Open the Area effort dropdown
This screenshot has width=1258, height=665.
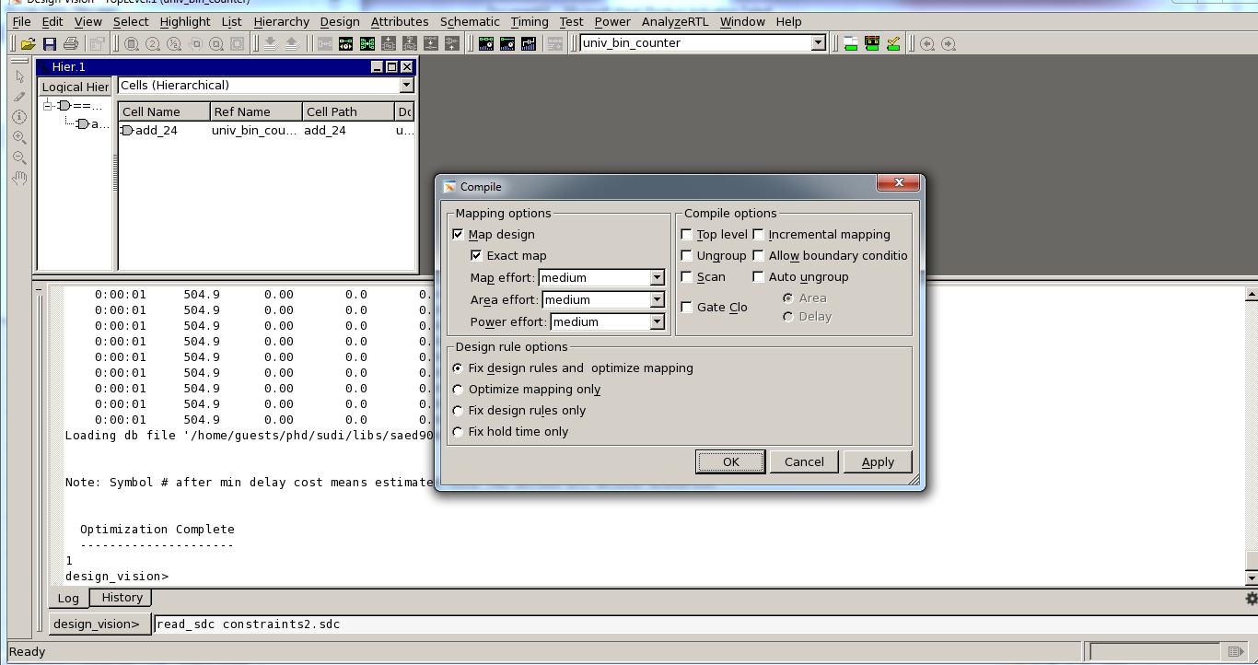[x=657, y=299]
